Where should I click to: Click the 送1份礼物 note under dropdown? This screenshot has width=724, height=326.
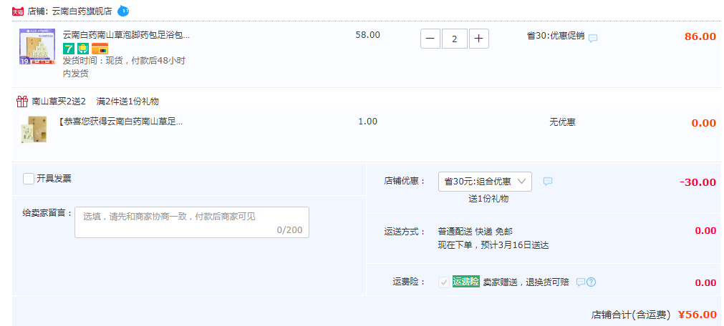coord(488,199)
